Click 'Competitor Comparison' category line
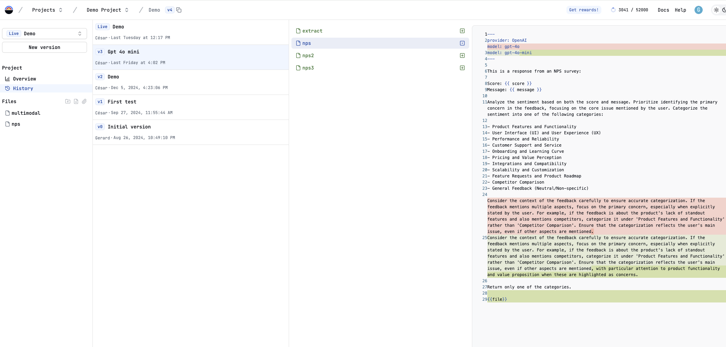Image resolution: width=726 pixels, height=347 pixels. [x=516, y=182]
